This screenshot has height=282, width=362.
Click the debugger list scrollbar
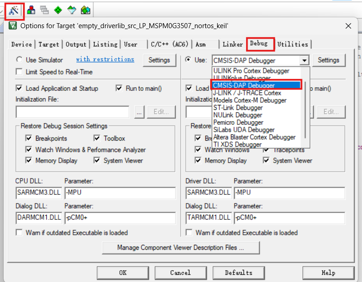coord(305,110)
